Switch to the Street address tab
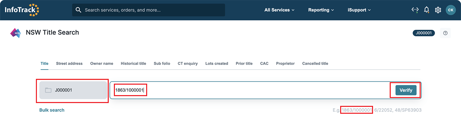 coord(69,64)
